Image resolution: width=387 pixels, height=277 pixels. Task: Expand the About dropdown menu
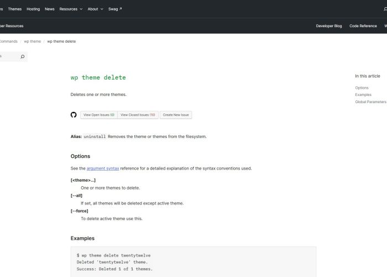click(x=96, y=9)
